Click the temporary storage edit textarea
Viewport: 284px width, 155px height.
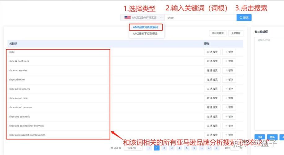point(269,83)
